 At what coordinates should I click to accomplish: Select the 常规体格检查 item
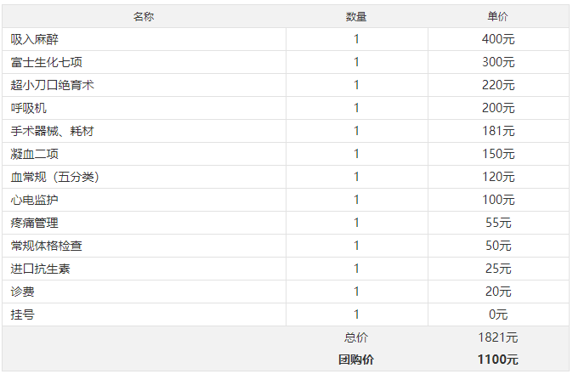(47, 246)
